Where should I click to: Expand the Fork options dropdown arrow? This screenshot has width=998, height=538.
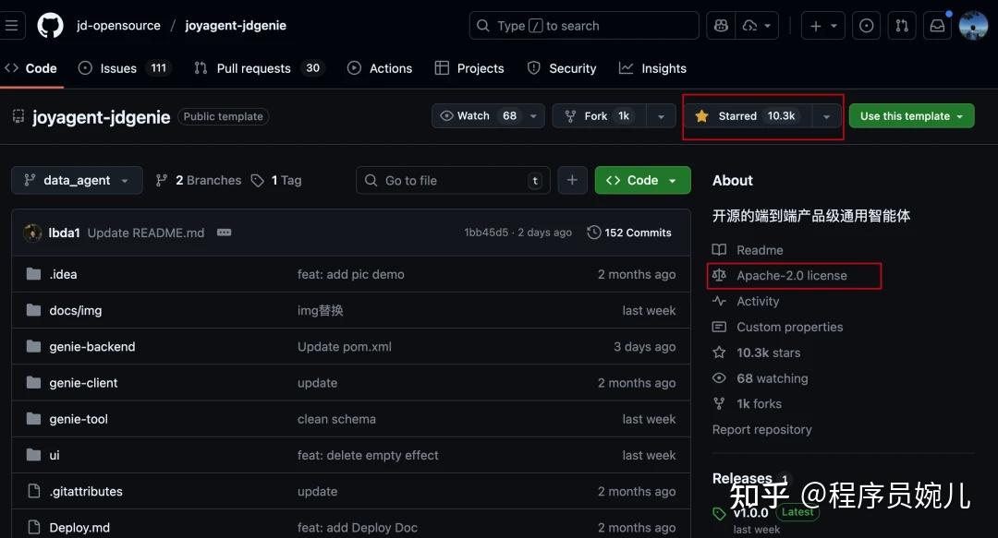(662, 116)
